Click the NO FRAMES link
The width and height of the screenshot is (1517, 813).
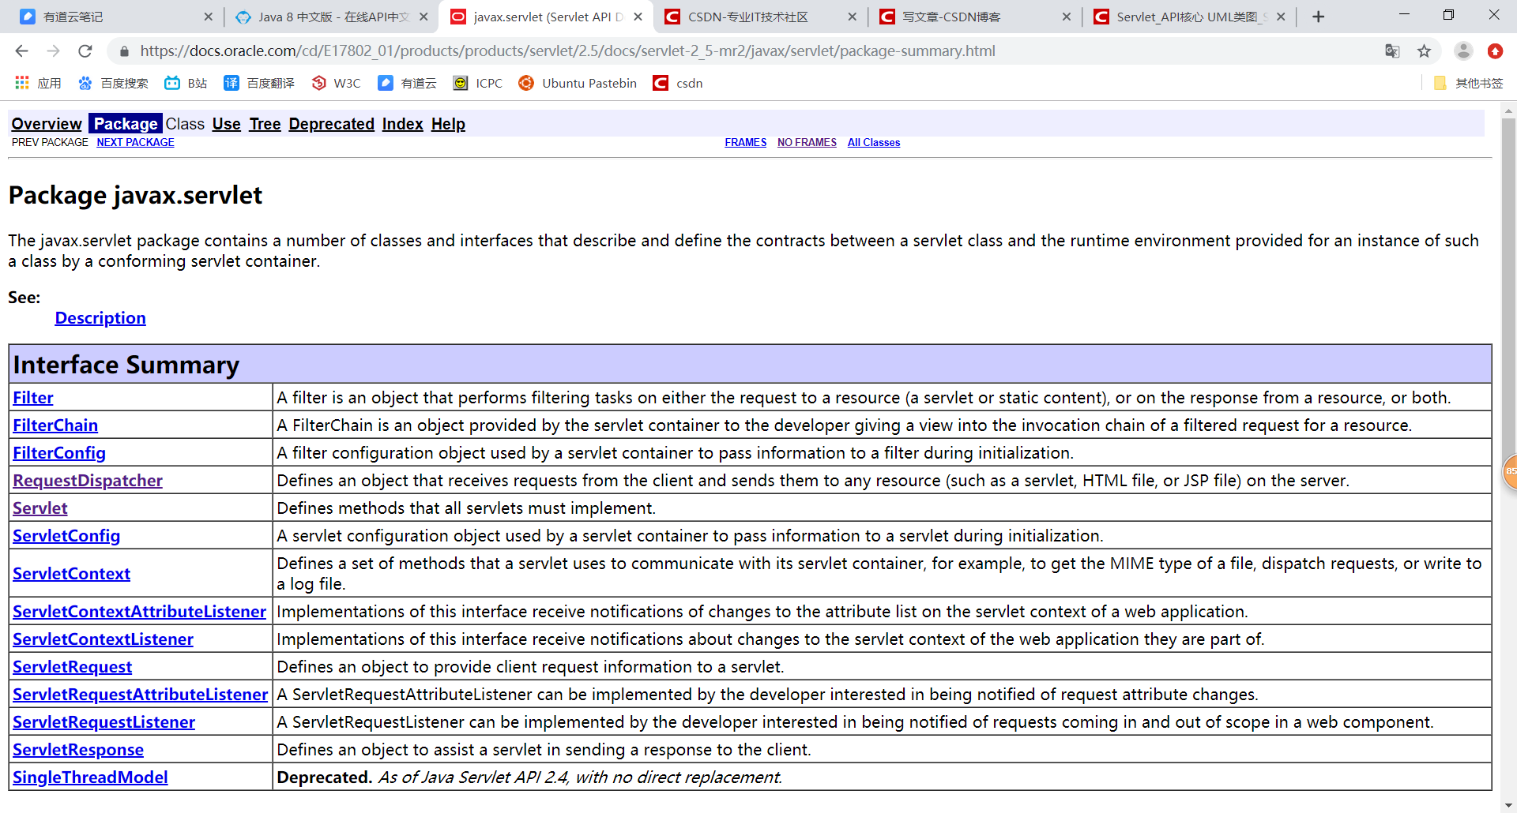pos(807,142)
